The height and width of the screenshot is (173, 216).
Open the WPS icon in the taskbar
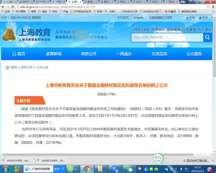pyautogui.click(x=116, y=169)
